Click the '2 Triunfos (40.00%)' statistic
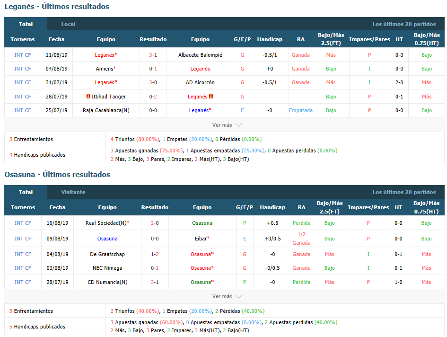 click(x=135, y=311)
